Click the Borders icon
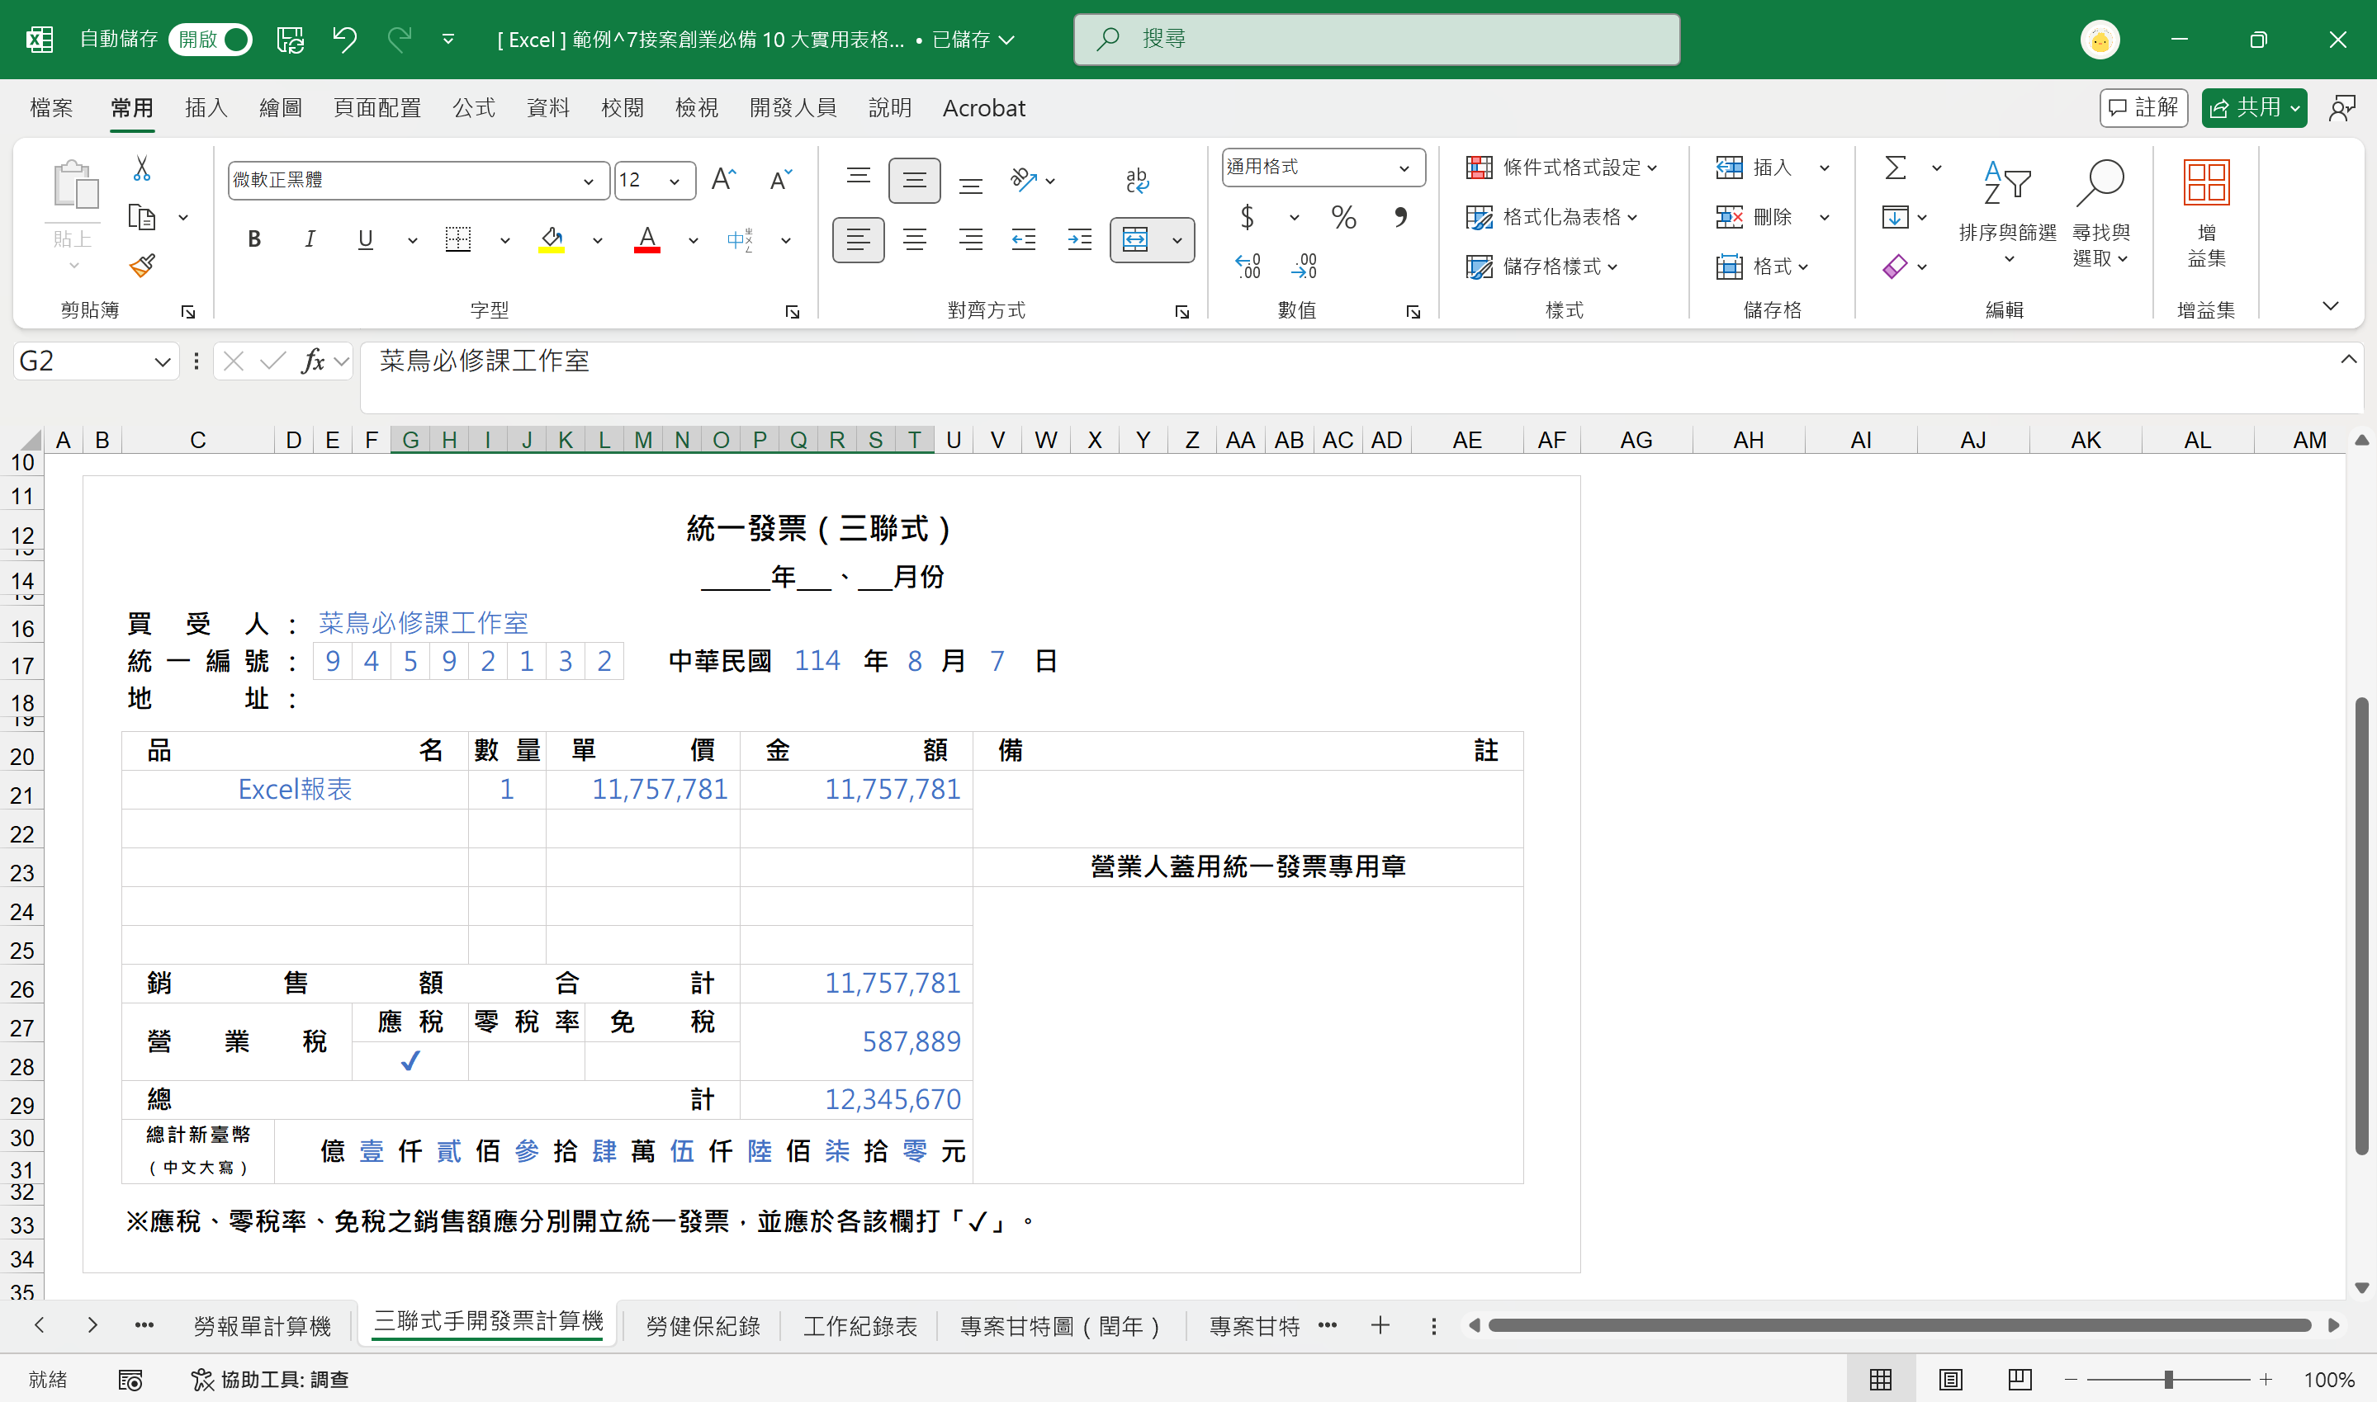The height and width of the screenshot is (1402, 2377). [x=458, y=240]
